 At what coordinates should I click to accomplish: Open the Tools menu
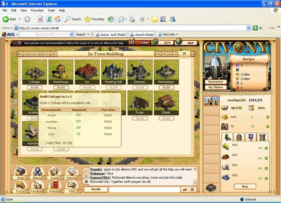[51, 10]
